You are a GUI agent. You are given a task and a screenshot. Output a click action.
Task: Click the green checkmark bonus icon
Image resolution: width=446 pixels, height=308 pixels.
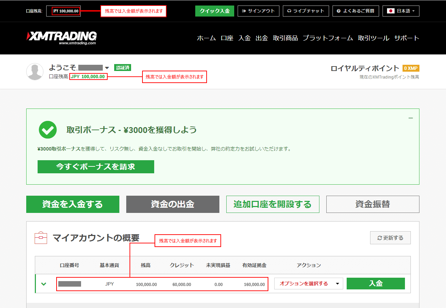[48, 130]
